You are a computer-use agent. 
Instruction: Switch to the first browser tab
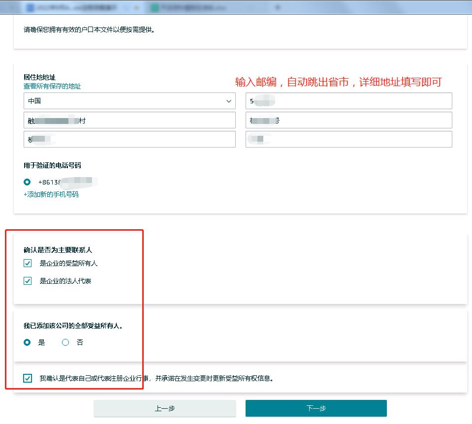74,7
